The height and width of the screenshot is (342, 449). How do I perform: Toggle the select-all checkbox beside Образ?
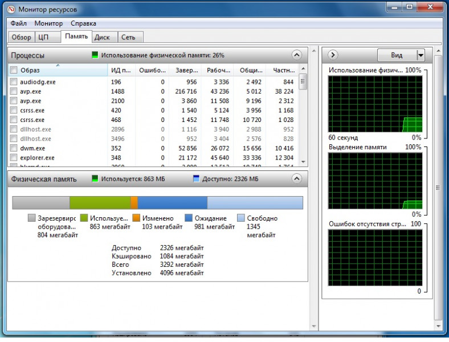pyautogui.click(x=14, y=70)
